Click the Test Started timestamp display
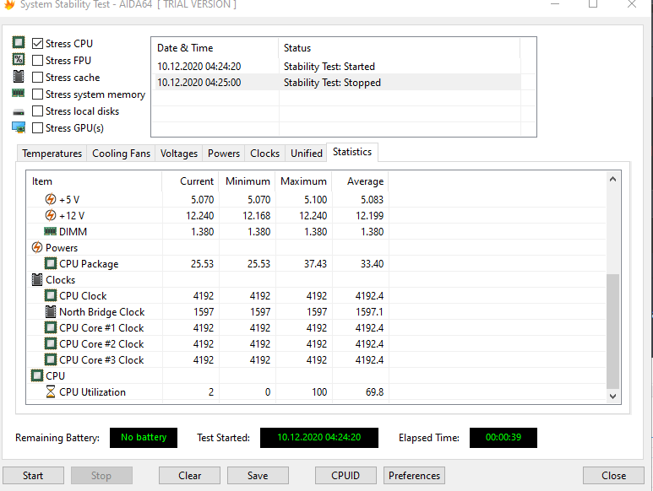Screen dimensions: 653x491 click(x=319, y=437)
